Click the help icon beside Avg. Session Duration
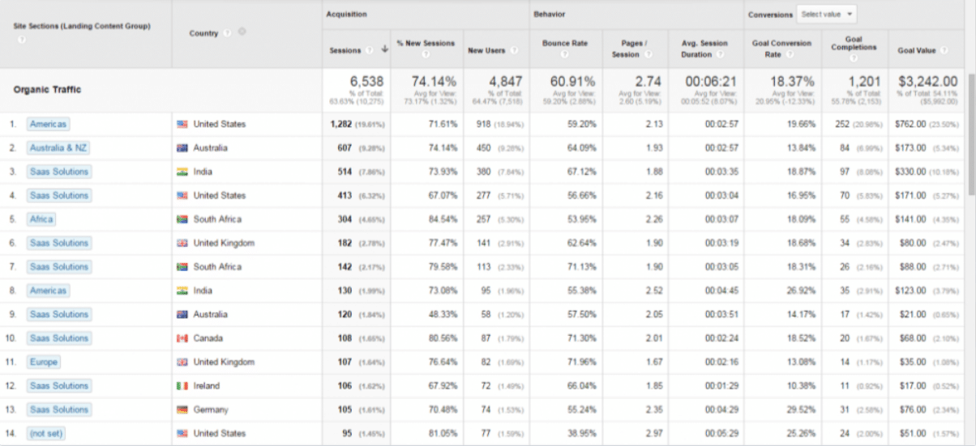The width and height of the screenshot is (976, 446). (x=719, y=54)
